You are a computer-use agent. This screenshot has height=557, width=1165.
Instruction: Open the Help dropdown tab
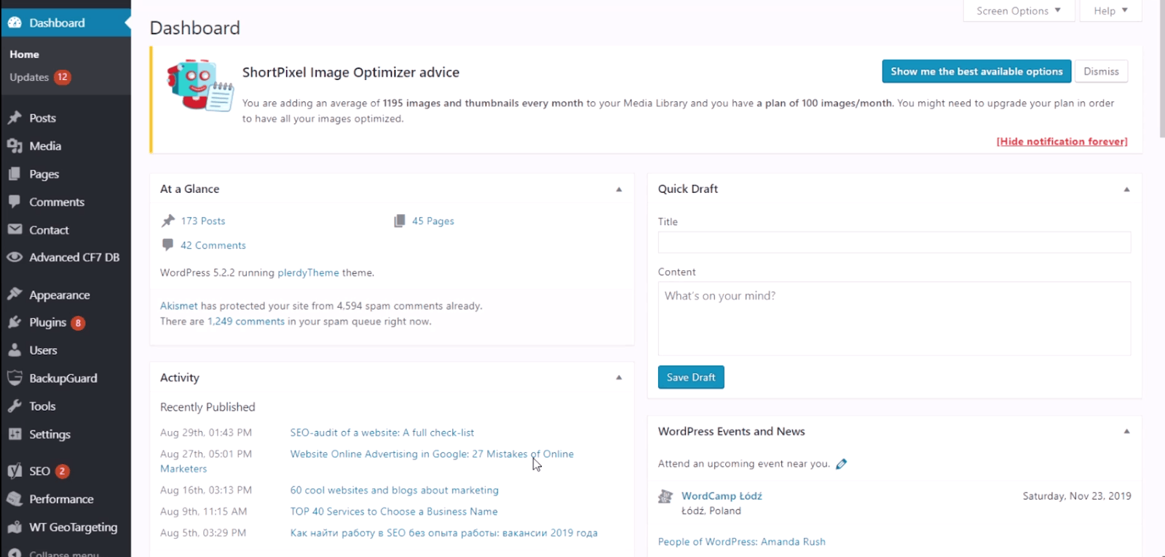click(x=1110, y=11)
